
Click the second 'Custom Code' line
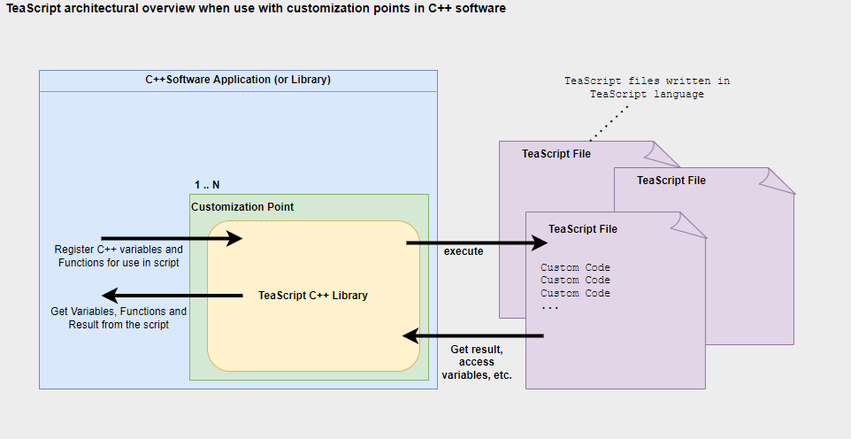[x=575, y=280]
